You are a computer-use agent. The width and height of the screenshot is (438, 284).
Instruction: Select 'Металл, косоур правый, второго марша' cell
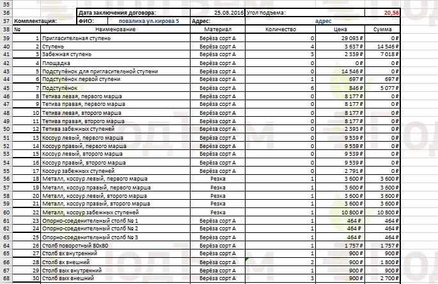(115, 204)
